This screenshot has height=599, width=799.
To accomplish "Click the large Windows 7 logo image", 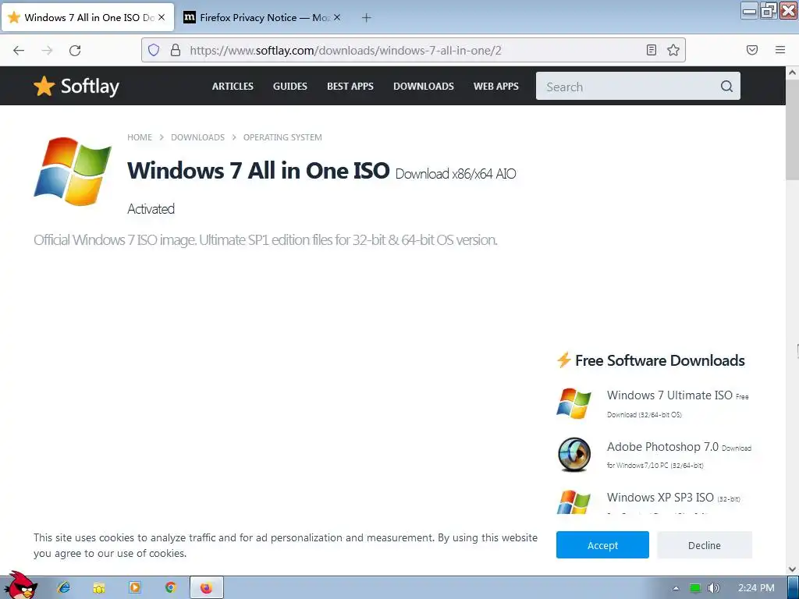I will pos(73,171).
